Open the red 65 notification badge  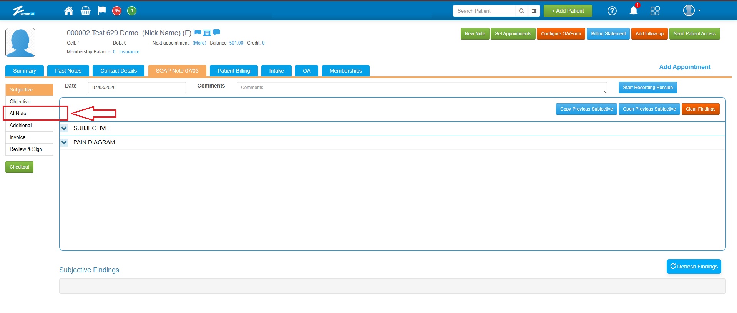117,11
